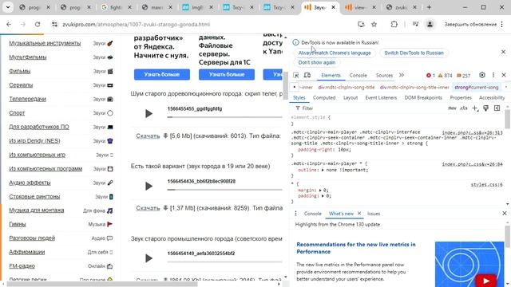Show more DevTools tabs with the double chevron

pyautogui.click(x=402, y=75)
